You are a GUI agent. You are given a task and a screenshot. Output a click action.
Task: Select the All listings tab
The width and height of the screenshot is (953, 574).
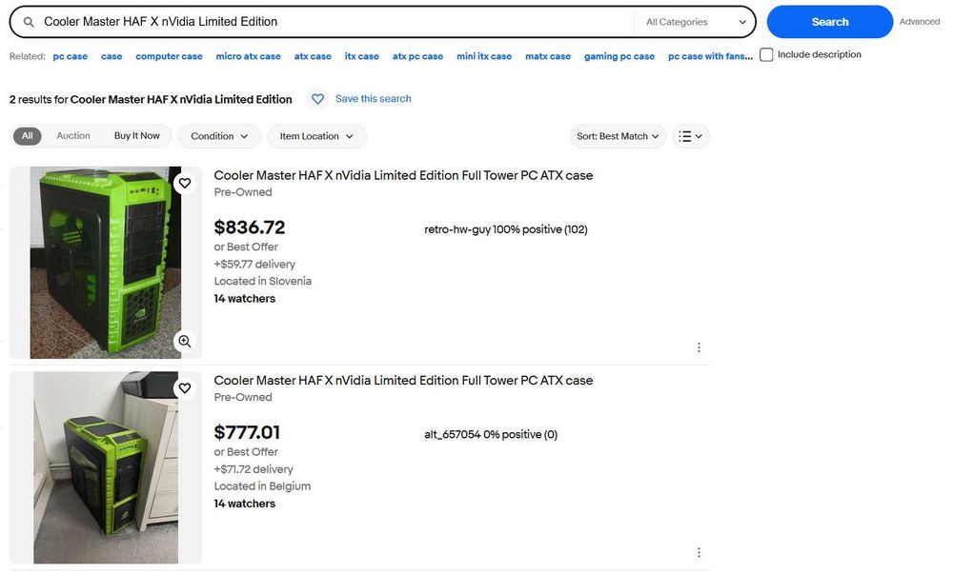(x=27, y=136)
